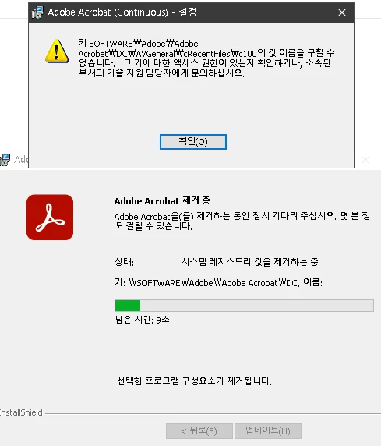Click the 확인(O) confirm button
Image resolution: width=381 pixels, height=446 pixels.
point(193,142)
